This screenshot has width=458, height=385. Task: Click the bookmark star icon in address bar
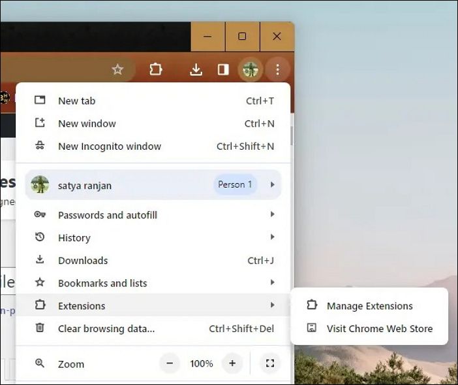(117, 69)
